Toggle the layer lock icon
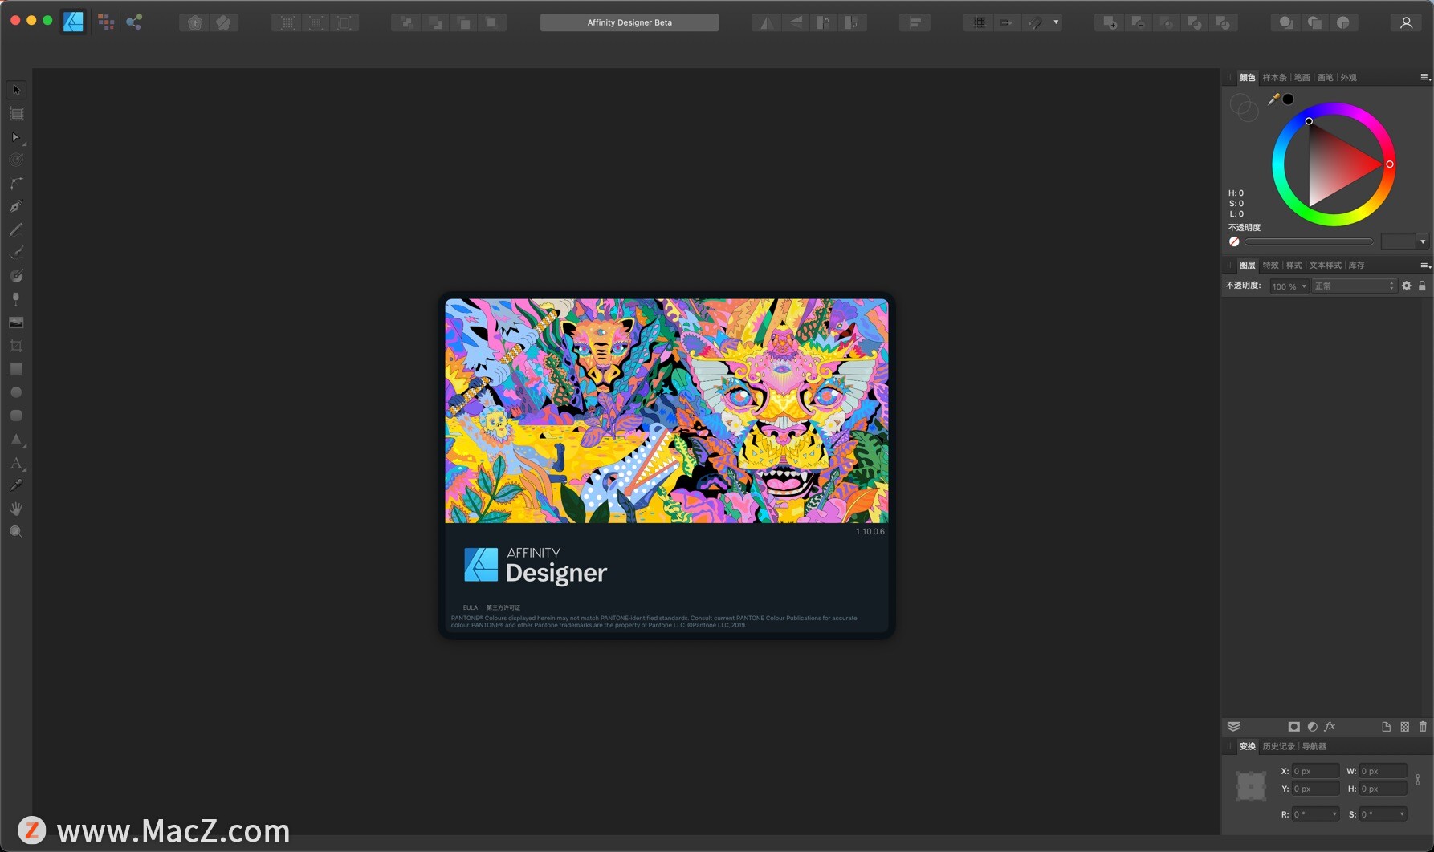Image resolution: width=1434 pixels, height=852 pixels. (x=1422, y=286)
